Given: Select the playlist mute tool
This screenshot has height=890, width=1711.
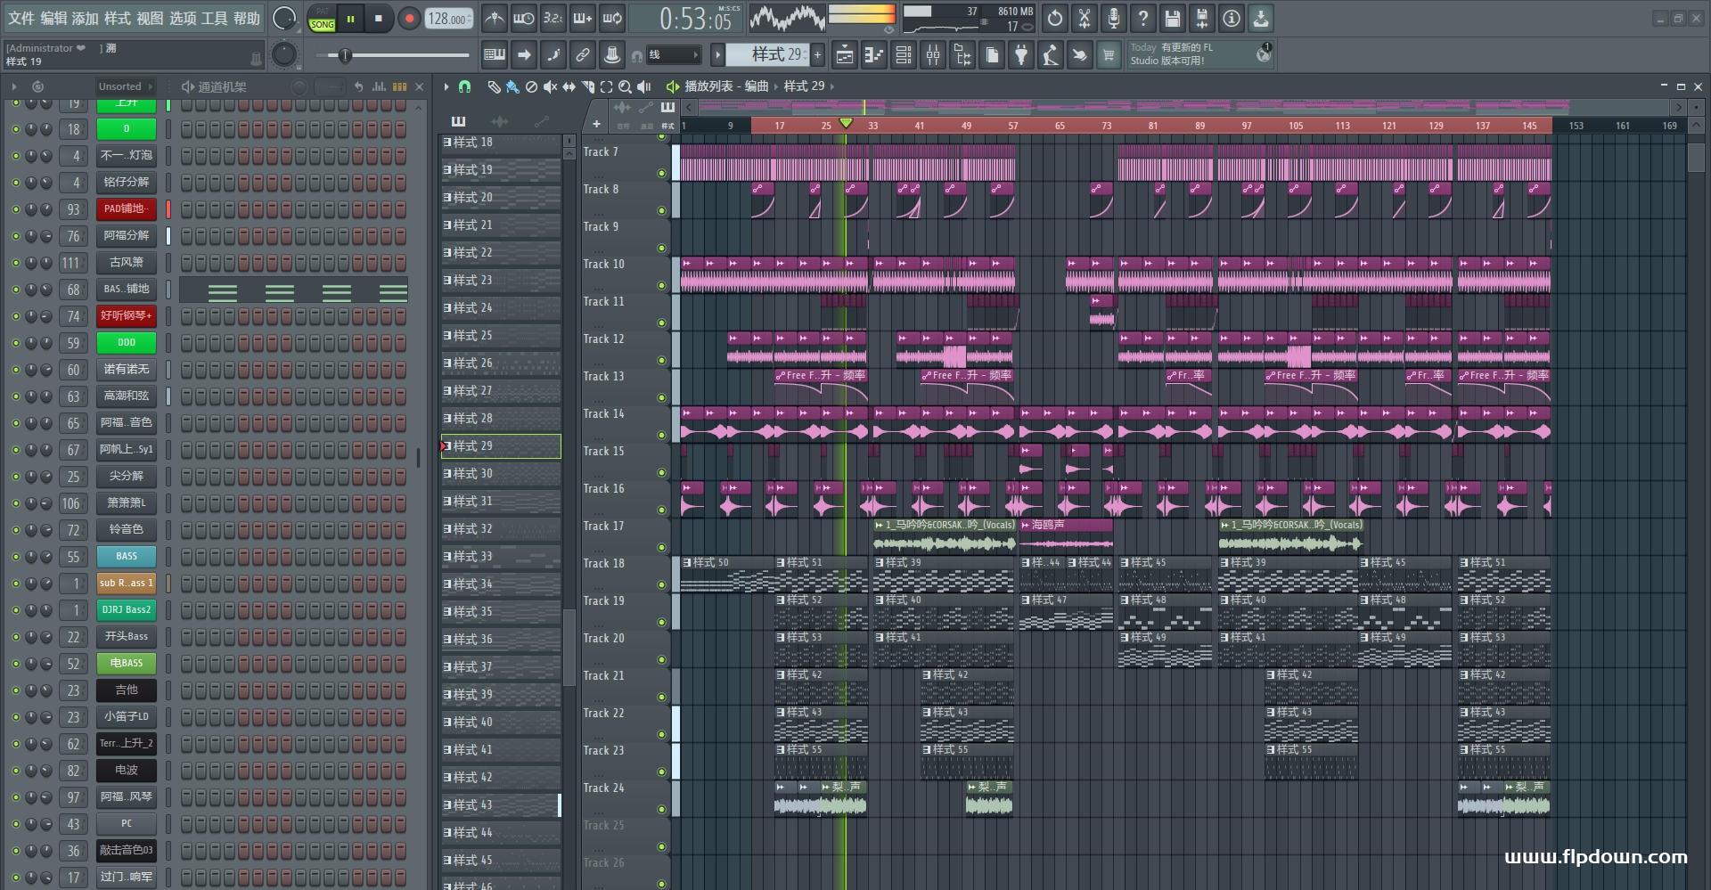Looking at the screenshot, I should pyautogui.click(x=550, y=86).
